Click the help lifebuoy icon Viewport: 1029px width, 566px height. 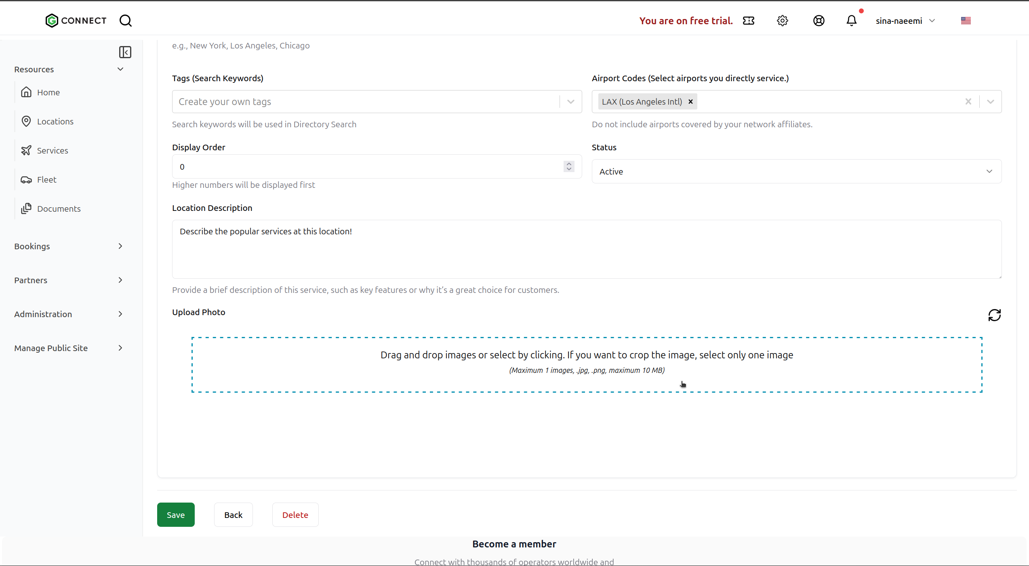819,21
